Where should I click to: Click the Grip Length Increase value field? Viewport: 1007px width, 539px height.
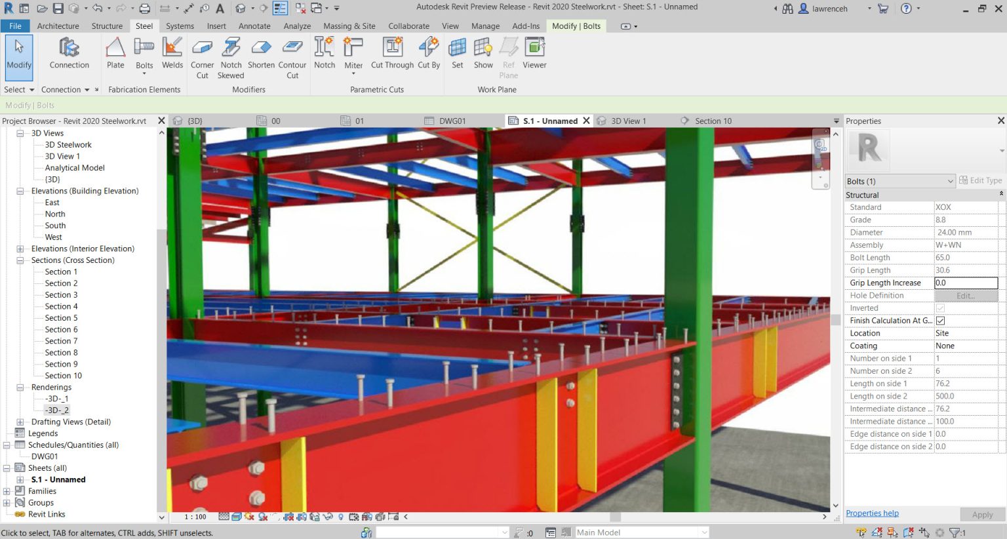[x=966, y=283]
